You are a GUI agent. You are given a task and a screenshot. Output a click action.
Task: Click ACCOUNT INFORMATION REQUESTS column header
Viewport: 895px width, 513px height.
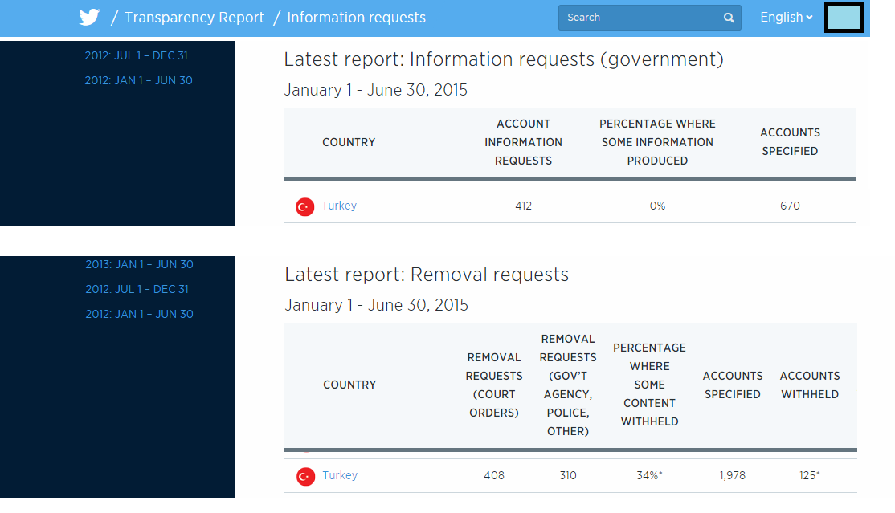pyautogui.click(x=523, y=142)
